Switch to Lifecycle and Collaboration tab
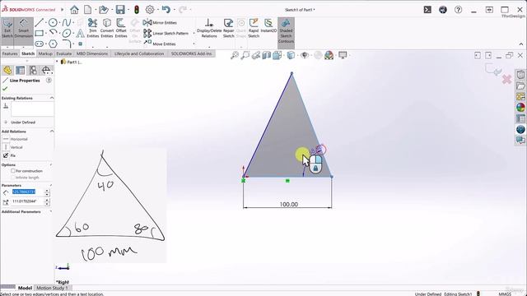The width and height of the screenshot is (527, 296). click(x=139, y=53)
